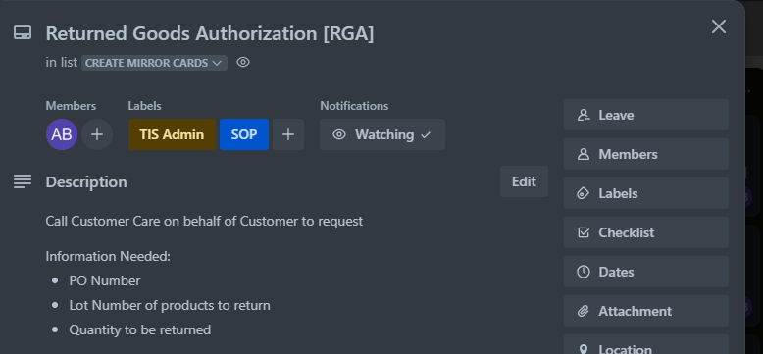Leave this card
This screenshot has width=763, height=354.
[x=646, y=115]
